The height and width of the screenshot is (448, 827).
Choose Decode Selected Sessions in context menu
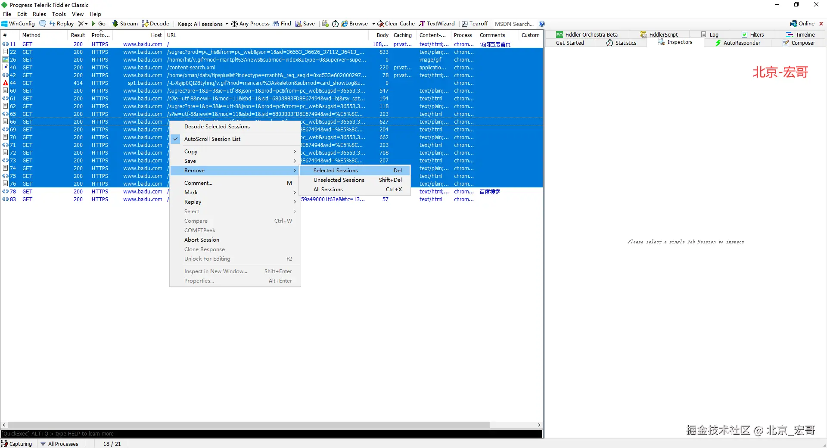235,126
